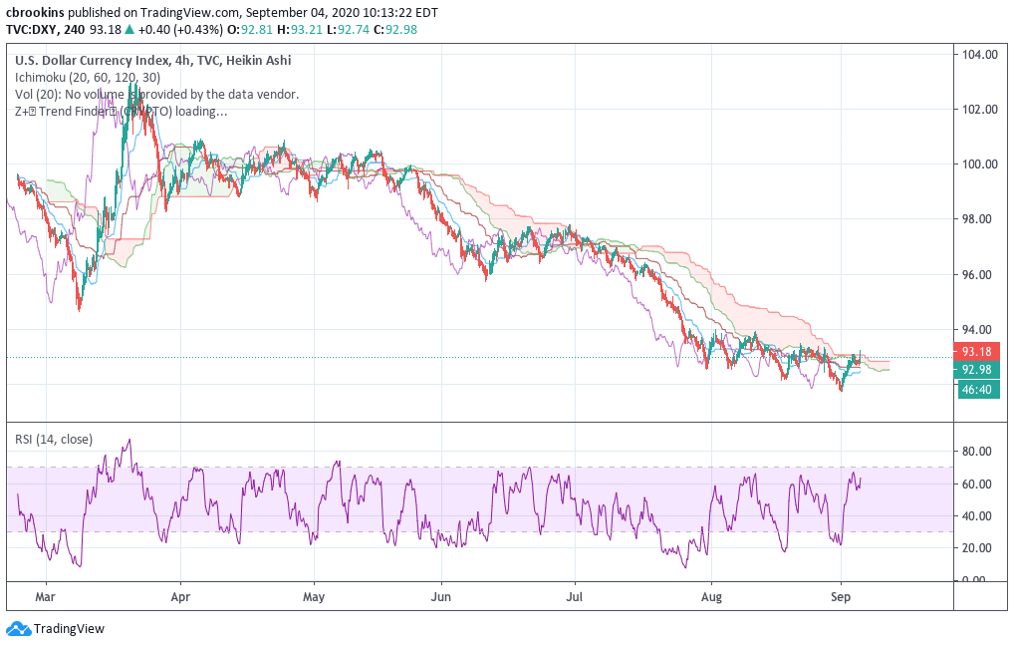Click the red 93.18 price tag
This screenshot has height=647, width=1014.
coord(976,351)
